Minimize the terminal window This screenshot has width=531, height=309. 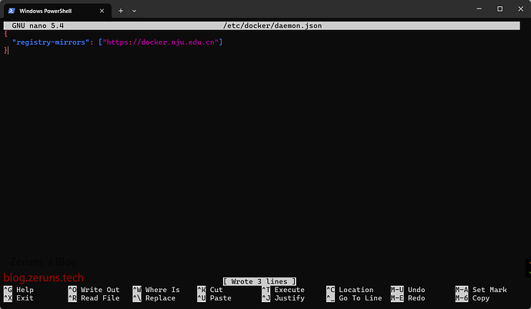(x=479, y=8)
